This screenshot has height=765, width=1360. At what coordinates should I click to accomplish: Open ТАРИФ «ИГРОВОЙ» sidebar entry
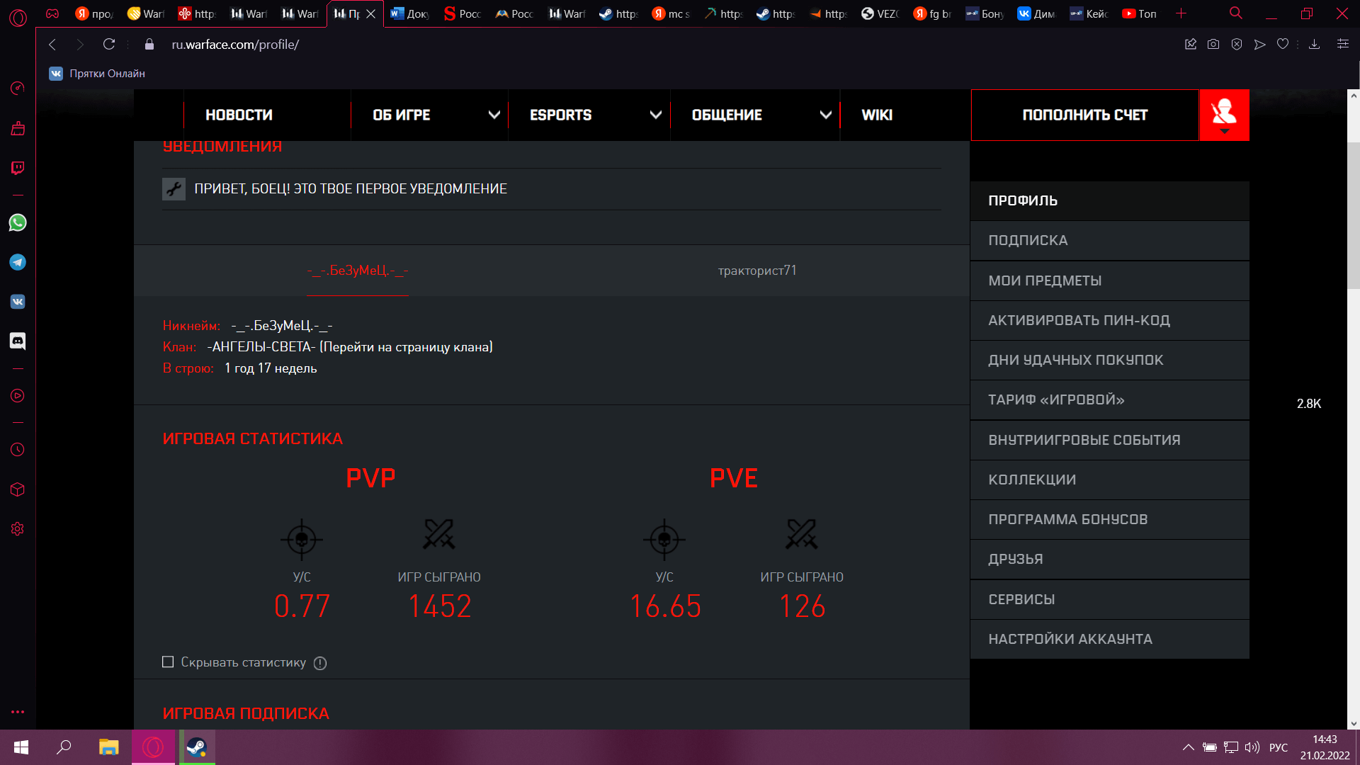[x=1109, y=400]
